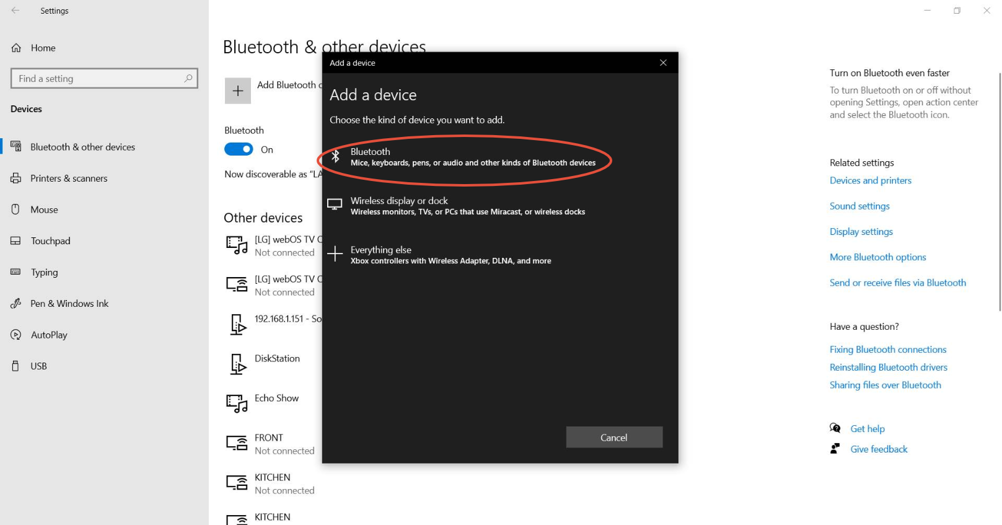This screenshot has width=1002, height=525.
Task: Click the USB icon in sidebar
Action: [x=16, y=366]
